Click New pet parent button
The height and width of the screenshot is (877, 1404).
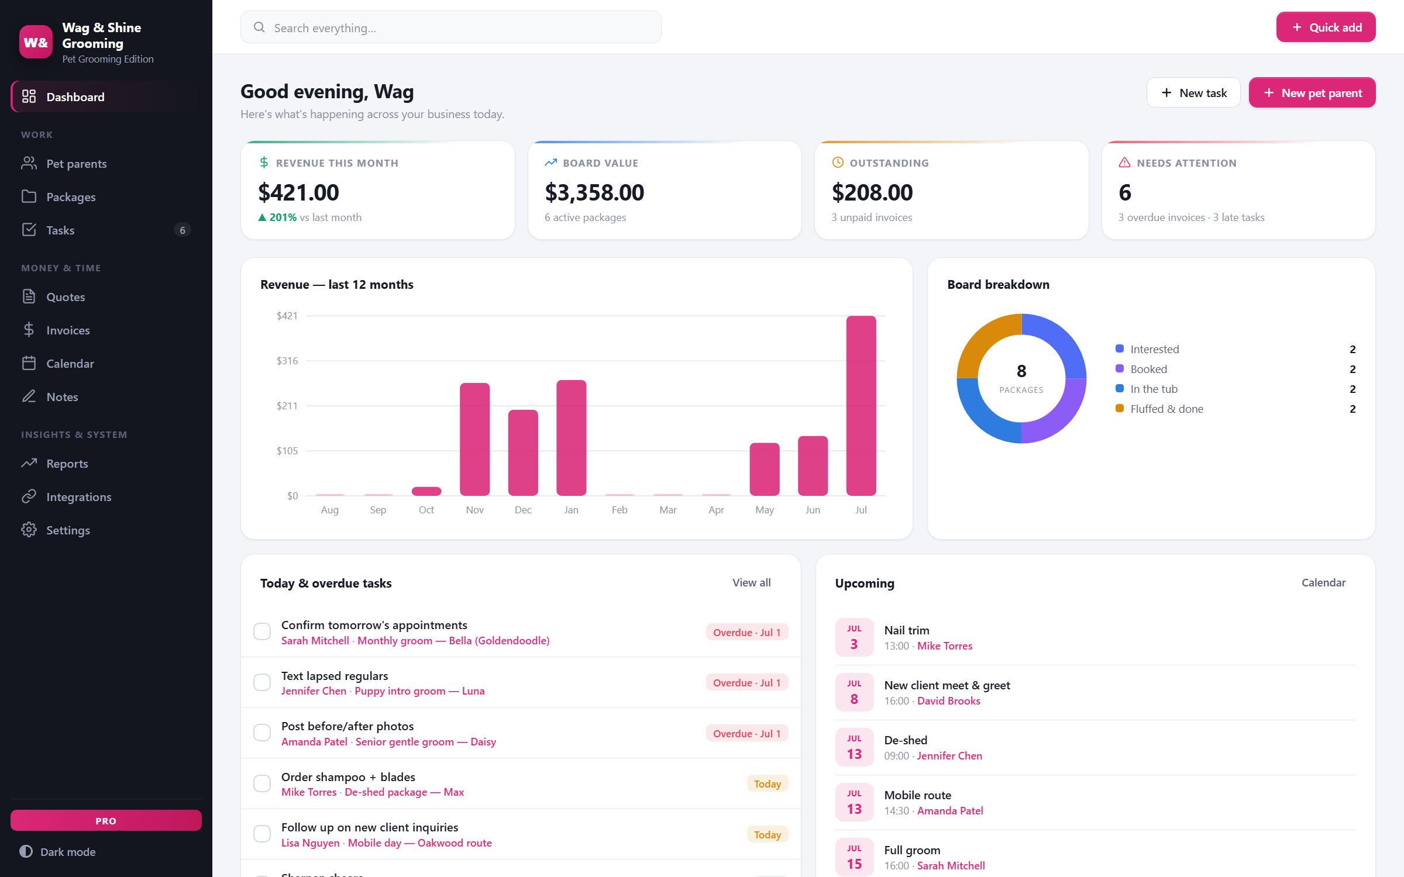(1312, 92)
